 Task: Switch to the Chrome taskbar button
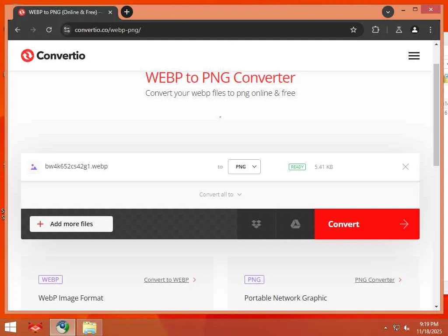point(62,327)
